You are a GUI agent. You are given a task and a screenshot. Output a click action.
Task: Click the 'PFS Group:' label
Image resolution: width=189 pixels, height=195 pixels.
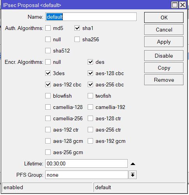30,175
